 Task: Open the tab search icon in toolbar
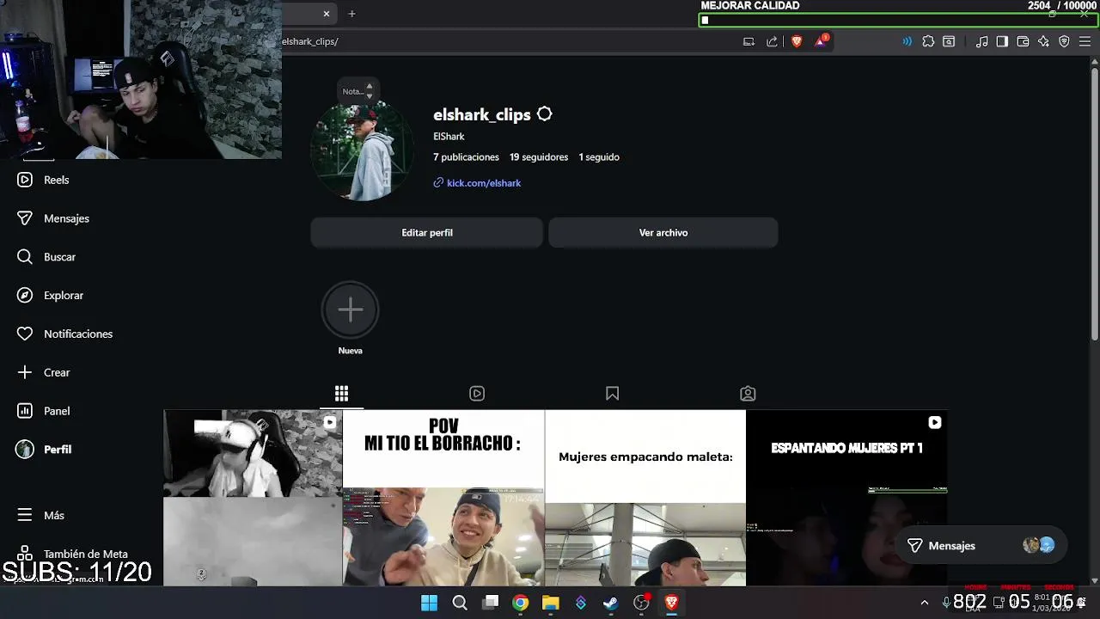[x=949, y=41]
